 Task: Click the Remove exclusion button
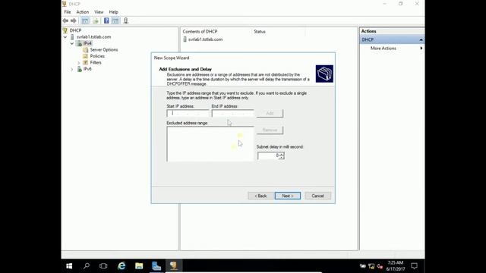click(x=270, y=130)
